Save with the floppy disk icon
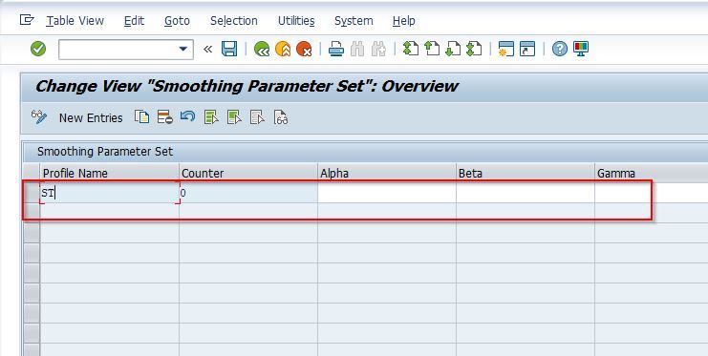Screen dimensions: 708x356 point(229,49)
